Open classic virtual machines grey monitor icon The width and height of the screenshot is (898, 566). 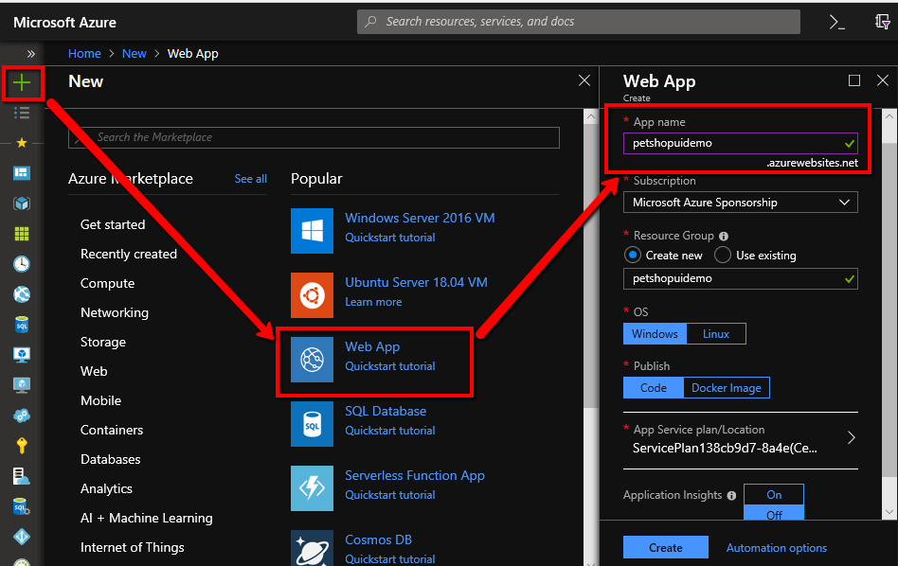tap(22, 384)
